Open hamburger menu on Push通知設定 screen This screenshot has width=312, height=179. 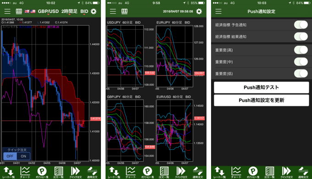click(x=218, y=11)
